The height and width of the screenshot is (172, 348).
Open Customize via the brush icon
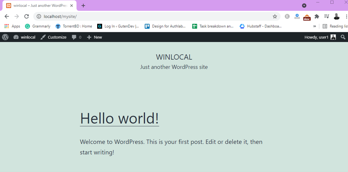tap(43, 37)
